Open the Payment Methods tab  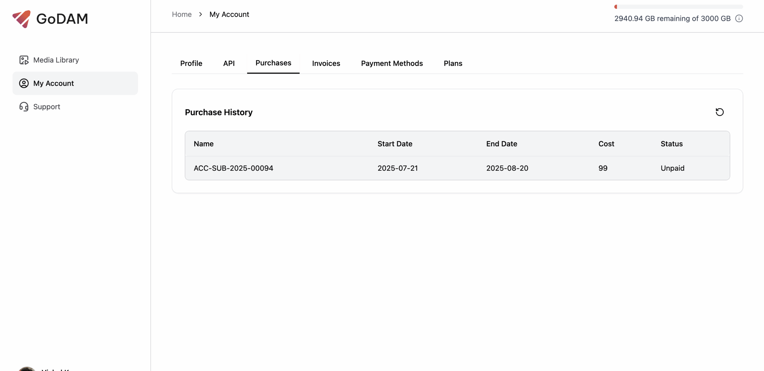point(392,63)
